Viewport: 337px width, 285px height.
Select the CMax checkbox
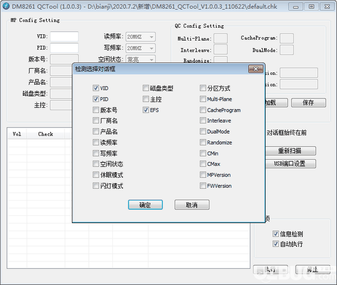(x=203, y=164)
